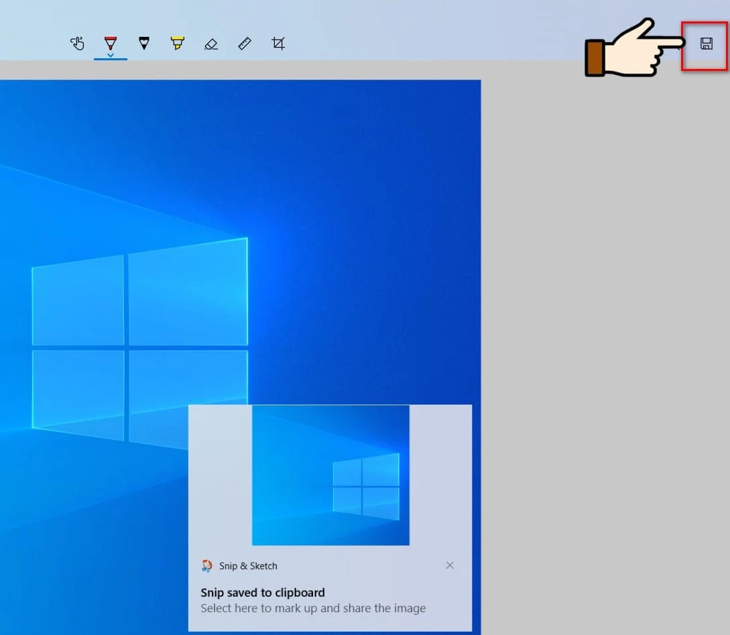Click the 'Snip saved to clipboard' heading
730x635 pixels.
point(263,592)
